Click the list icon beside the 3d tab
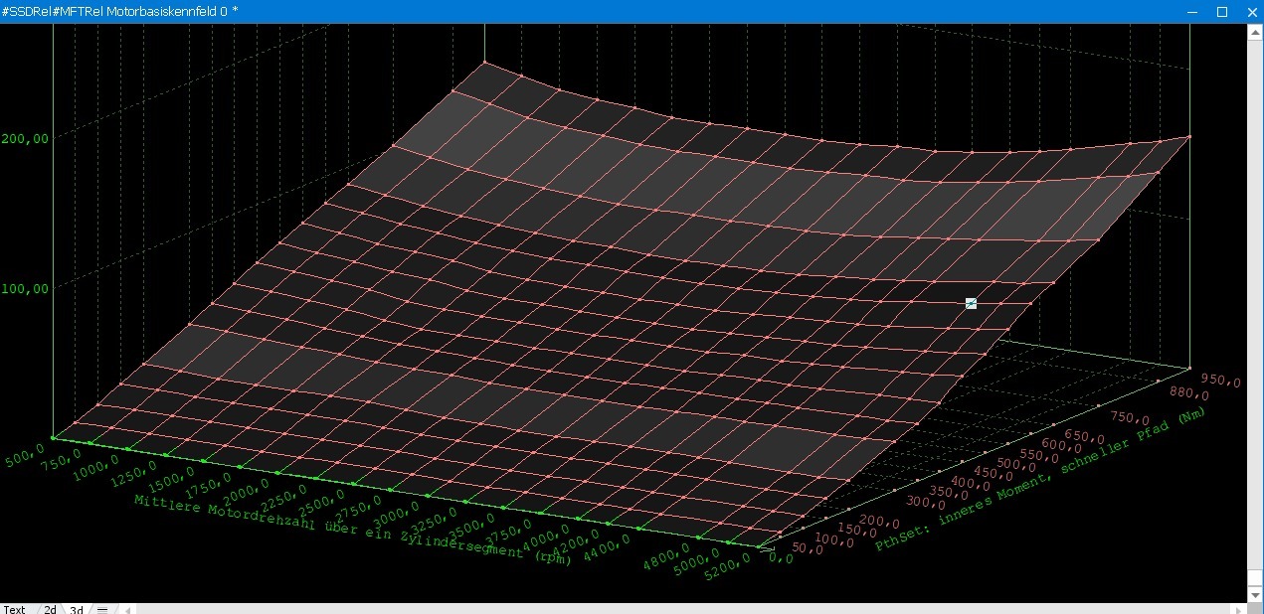Viewport: 1264px width, 614px height. coord(101,608)
